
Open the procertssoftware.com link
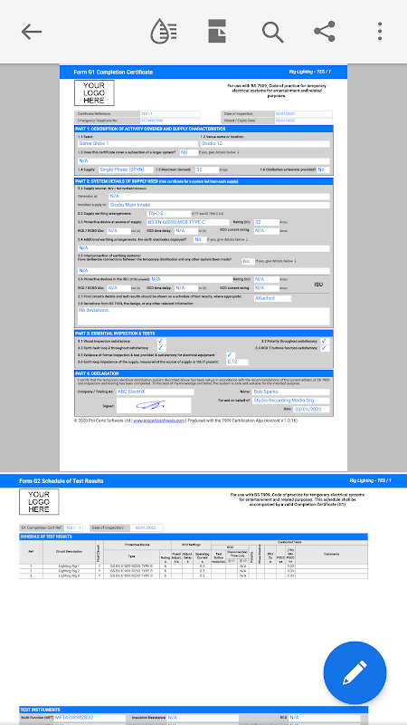coord(159,420)
